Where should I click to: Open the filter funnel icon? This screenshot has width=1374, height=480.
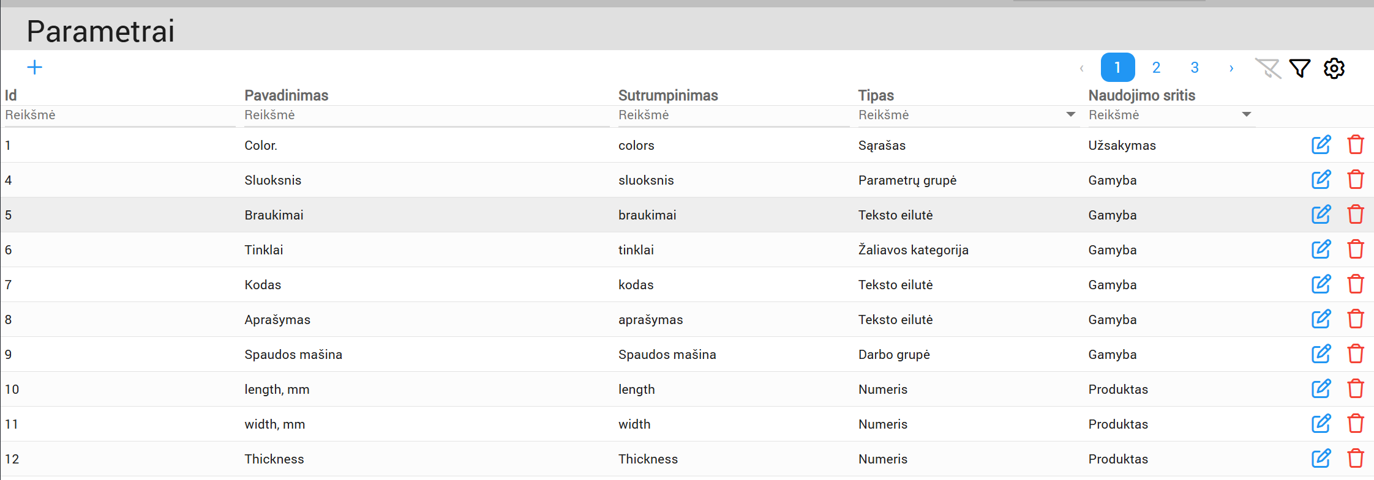coord(1299,68)
